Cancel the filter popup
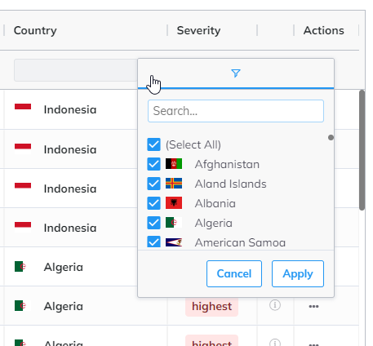Screen dimensions: 373x346 click(234, 273)
